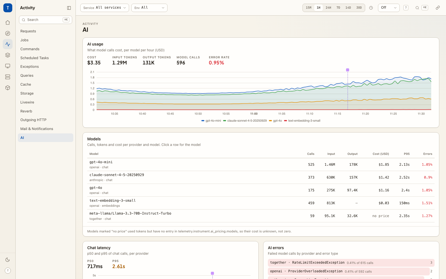The width and height of the screenshot is (446, 279).
Task: Open the home icon in the left rail
Action: pos(8,23)
